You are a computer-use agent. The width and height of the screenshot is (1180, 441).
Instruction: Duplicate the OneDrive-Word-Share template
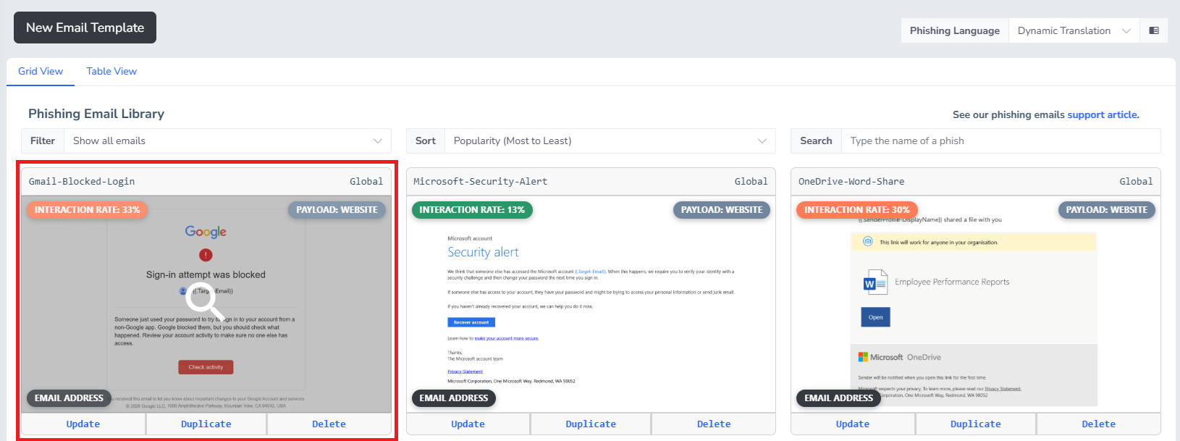(x=975, y=424)
